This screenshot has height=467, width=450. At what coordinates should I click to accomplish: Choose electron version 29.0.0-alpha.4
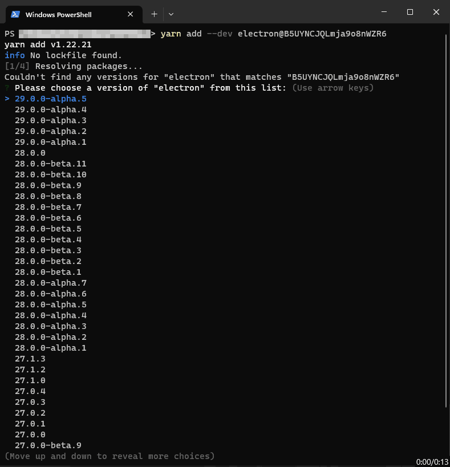51,109
